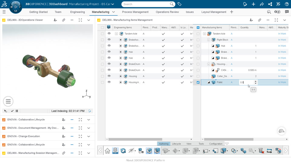Select the Lifecycle toolbar tab

point(176,144)
